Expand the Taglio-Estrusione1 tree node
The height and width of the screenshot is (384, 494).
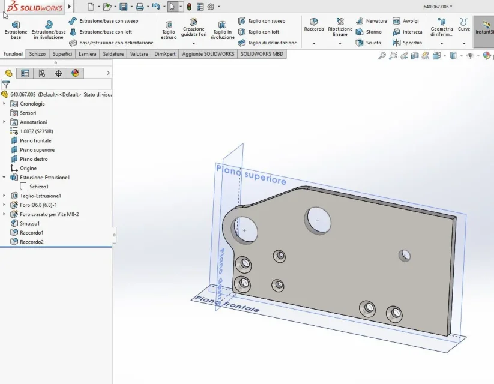tap(4, 196)
